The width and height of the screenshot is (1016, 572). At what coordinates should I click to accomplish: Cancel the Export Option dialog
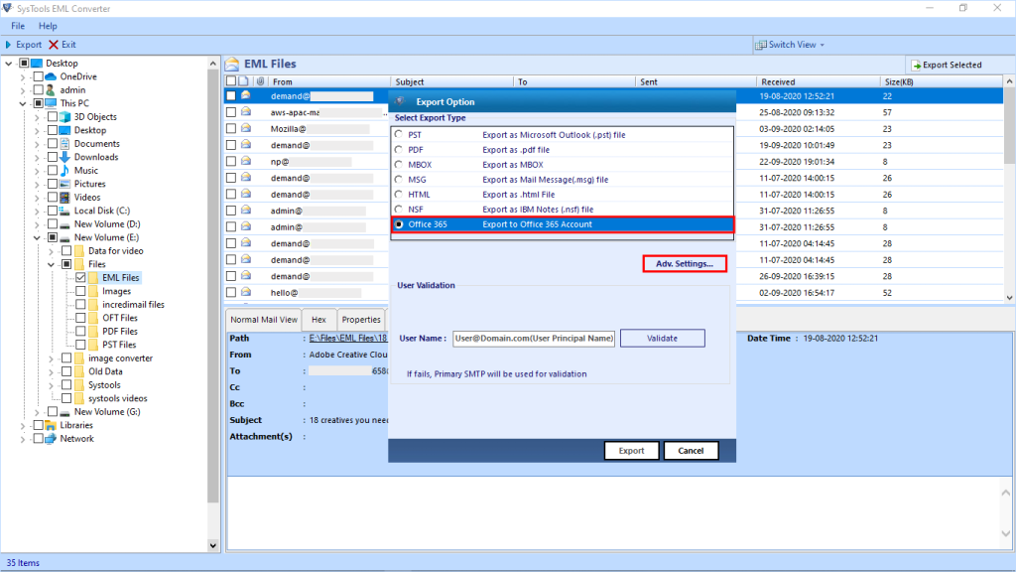click(691, 451)
